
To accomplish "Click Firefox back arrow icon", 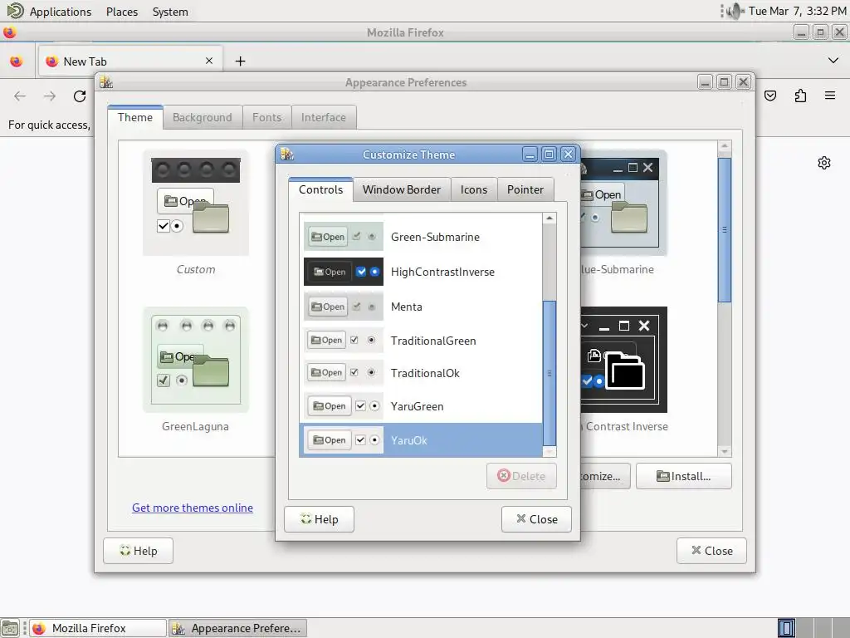I will point(20,96).
